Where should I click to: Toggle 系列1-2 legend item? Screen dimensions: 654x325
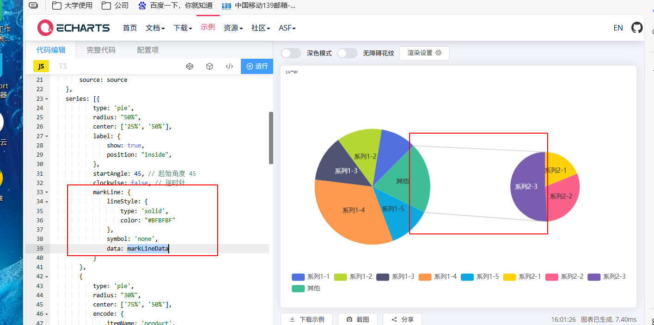(x=353, y=276)
